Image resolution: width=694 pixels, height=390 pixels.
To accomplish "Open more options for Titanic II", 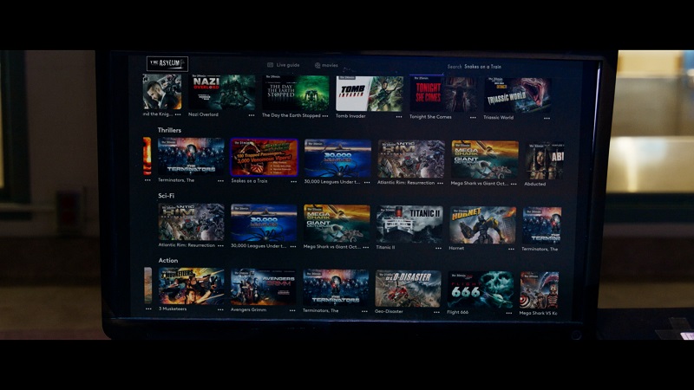I will point(438,248).
